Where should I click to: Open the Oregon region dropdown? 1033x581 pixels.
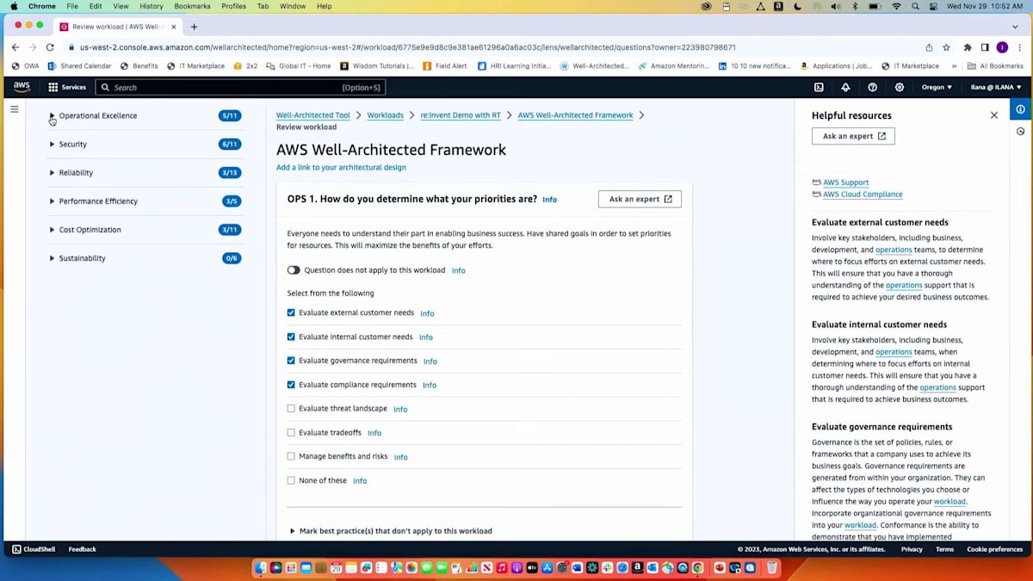coord(937,87)
